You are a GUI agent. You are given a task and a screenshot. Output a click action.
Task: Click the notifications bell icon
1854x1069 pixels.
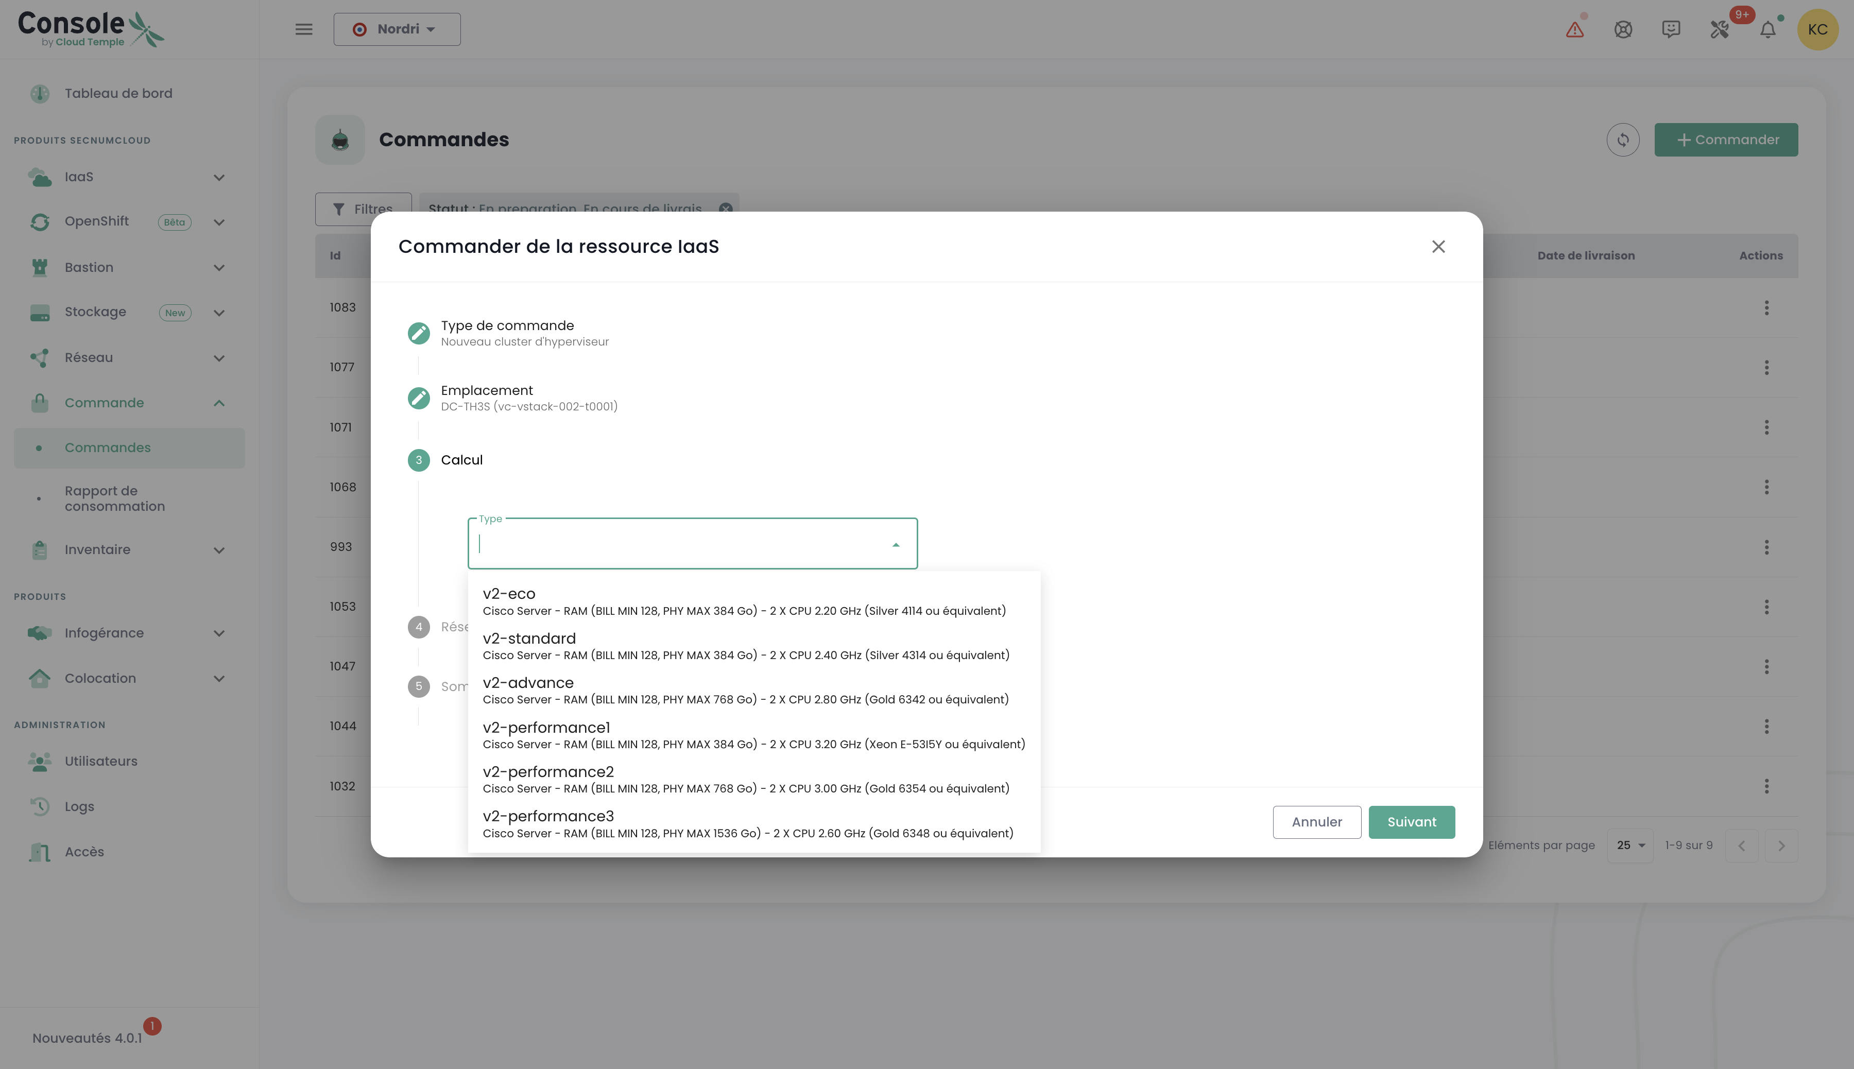(x=1768, y=29)
